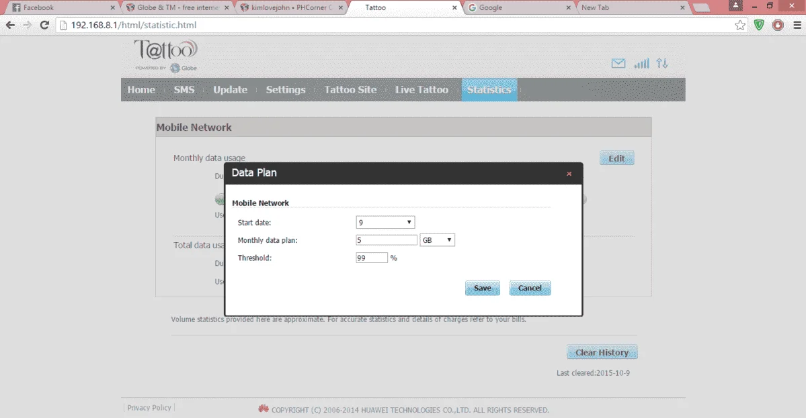Click the Huawei logo in footer
Viewport: 806px width, 418px height.
[x=264, y=409]
